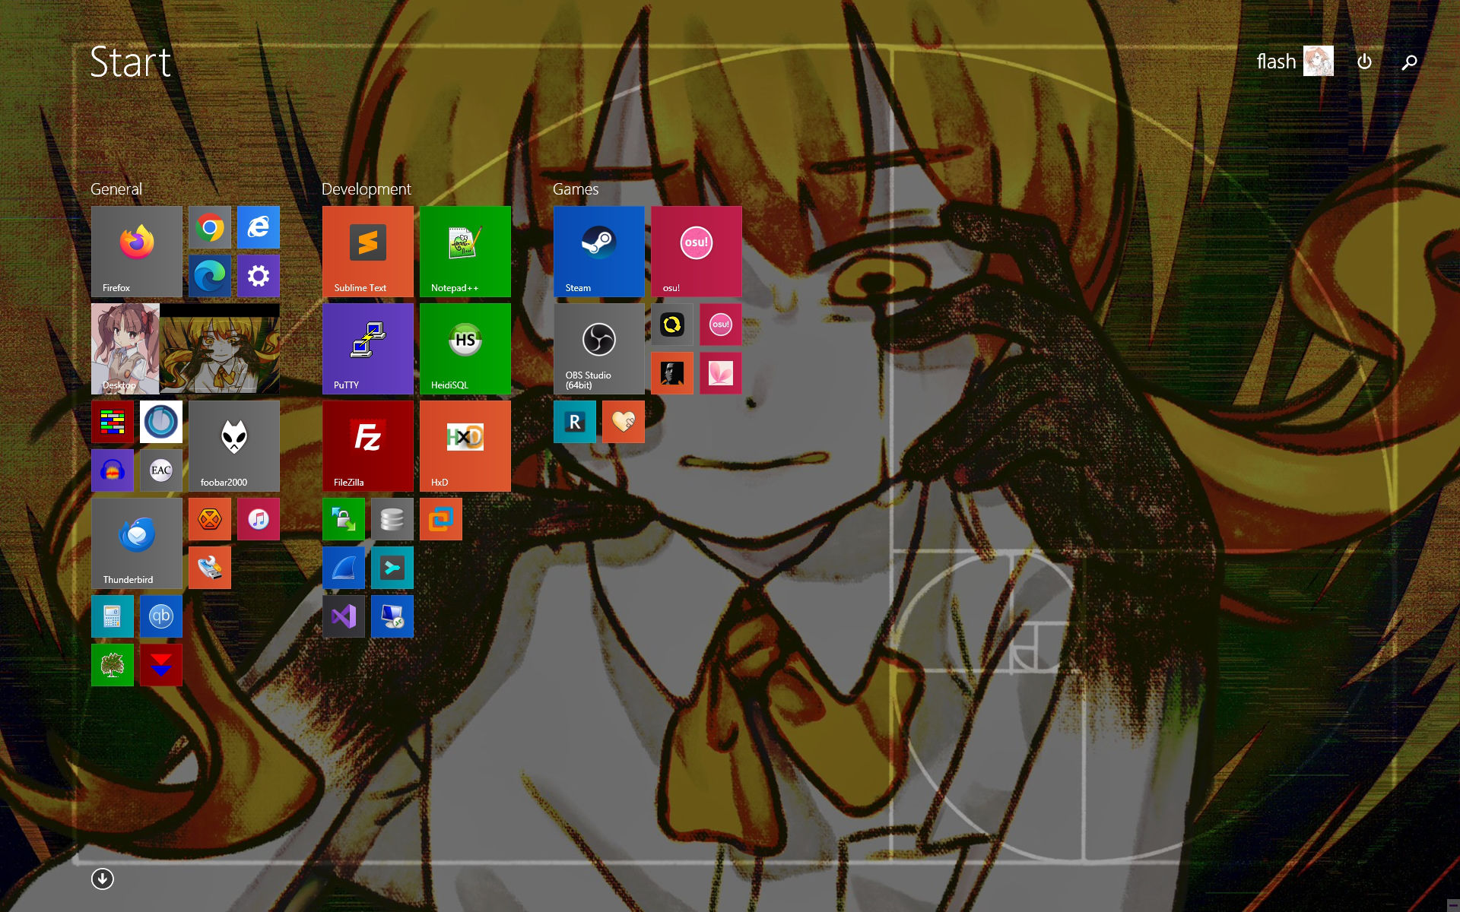1460x912 pixels.
Task: Open the Internet Explorer tile
Action: (x=259, y=227)
